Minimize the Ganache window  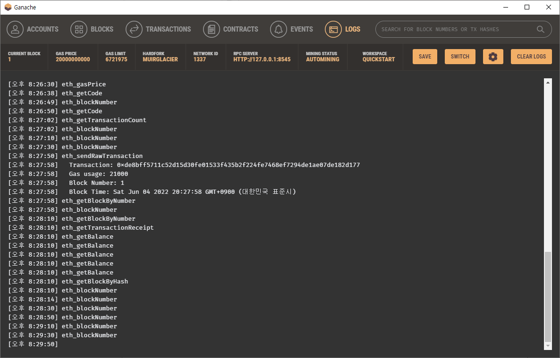click(505, 7)
